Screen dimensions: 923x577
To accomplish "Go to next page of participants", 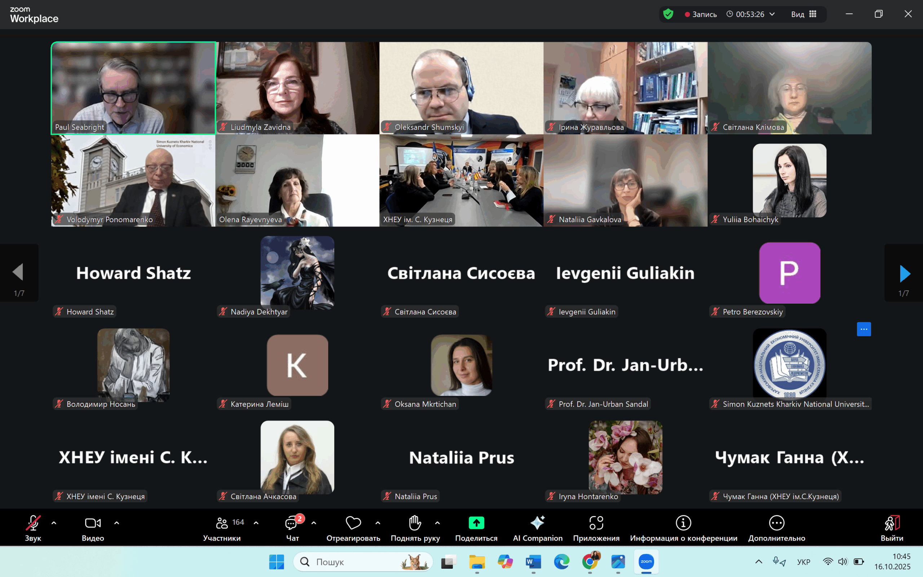I will pyautogui.click(x=904, y=274).
